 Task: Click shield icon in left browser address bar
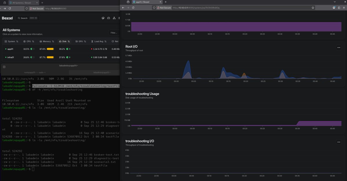point(27,8)
